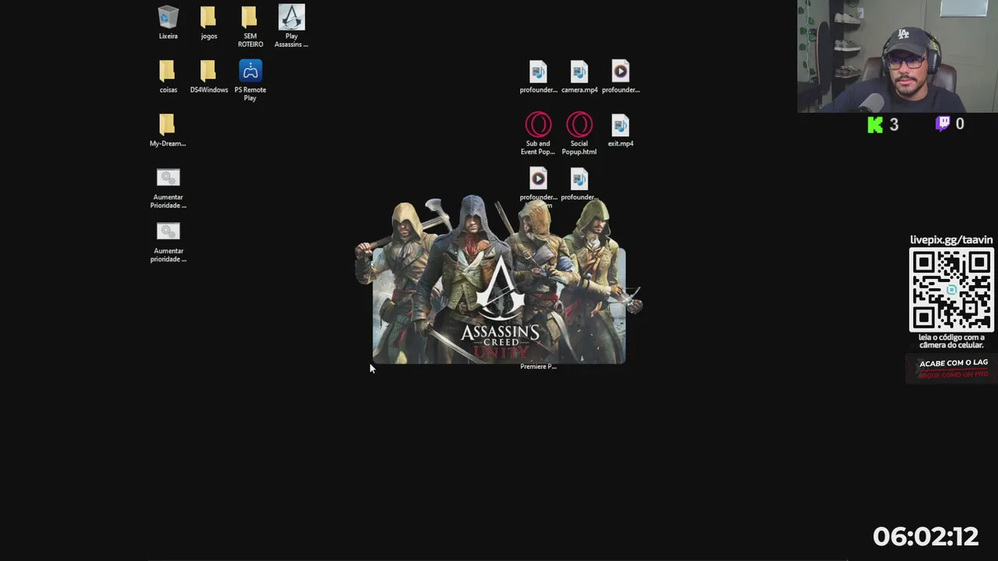Select the jogos folder
Viewport: 998px width, 561px height.
[208, 22]
